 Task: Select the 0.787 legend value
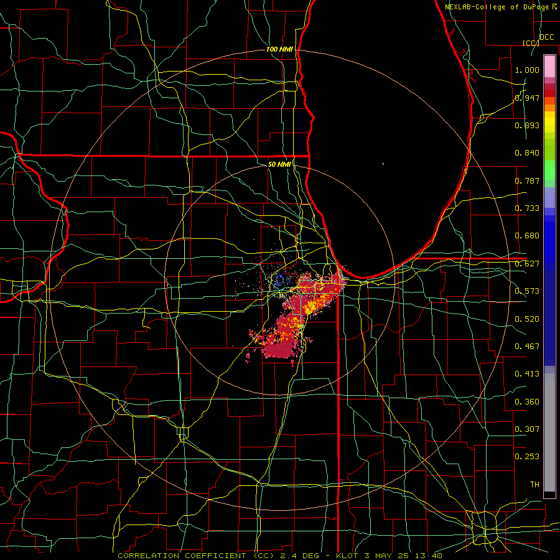527,180
